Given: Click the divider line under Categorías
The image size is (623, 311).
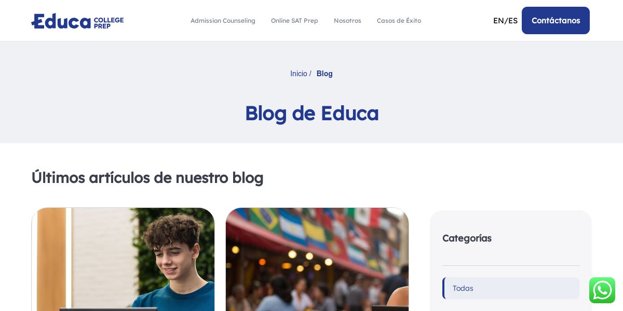Looking at the screenshot, I should 511,265.
